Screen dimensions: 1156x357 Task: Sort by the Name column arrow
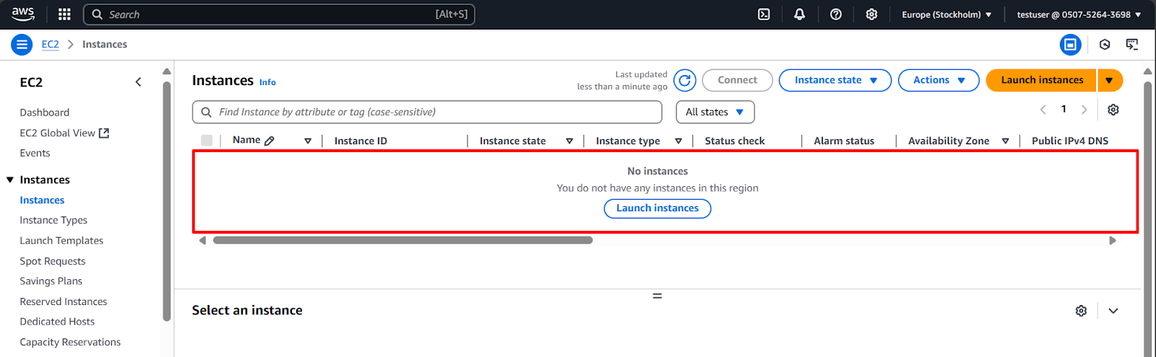pyautogui.click(x=308, y=141)
